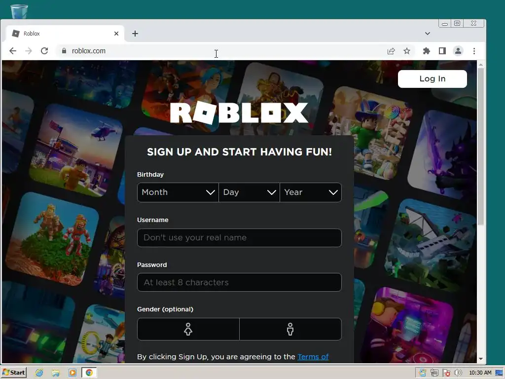Click the helicopter and flag game thumbnail
The image size is (505, 379).
[x=76, y=150]
